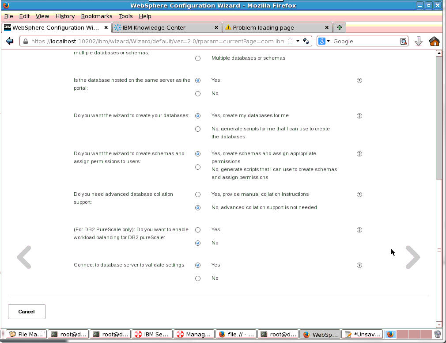Select No for database hosted on same server

(x=198, y=94)
